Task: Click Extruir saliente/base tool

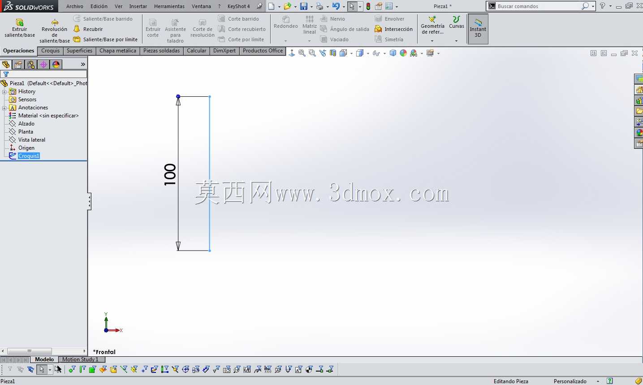Action: pos(20,29)
